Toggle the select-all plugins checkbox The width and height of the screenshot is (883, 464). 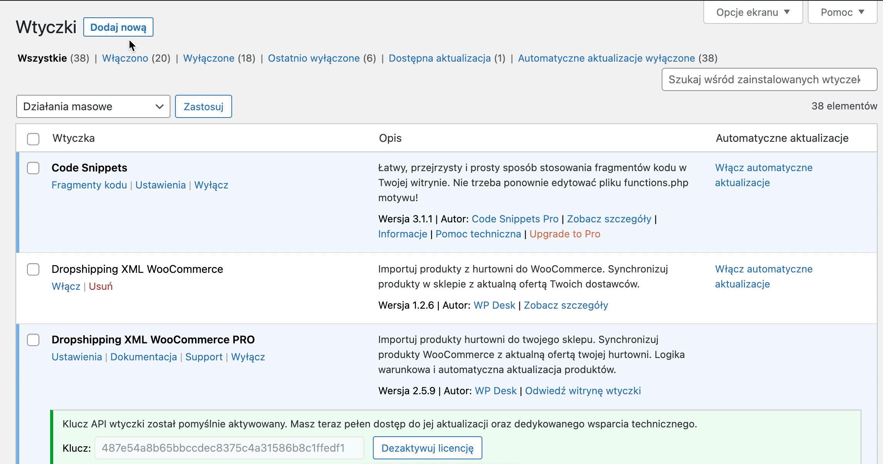(x=33, y=139)
